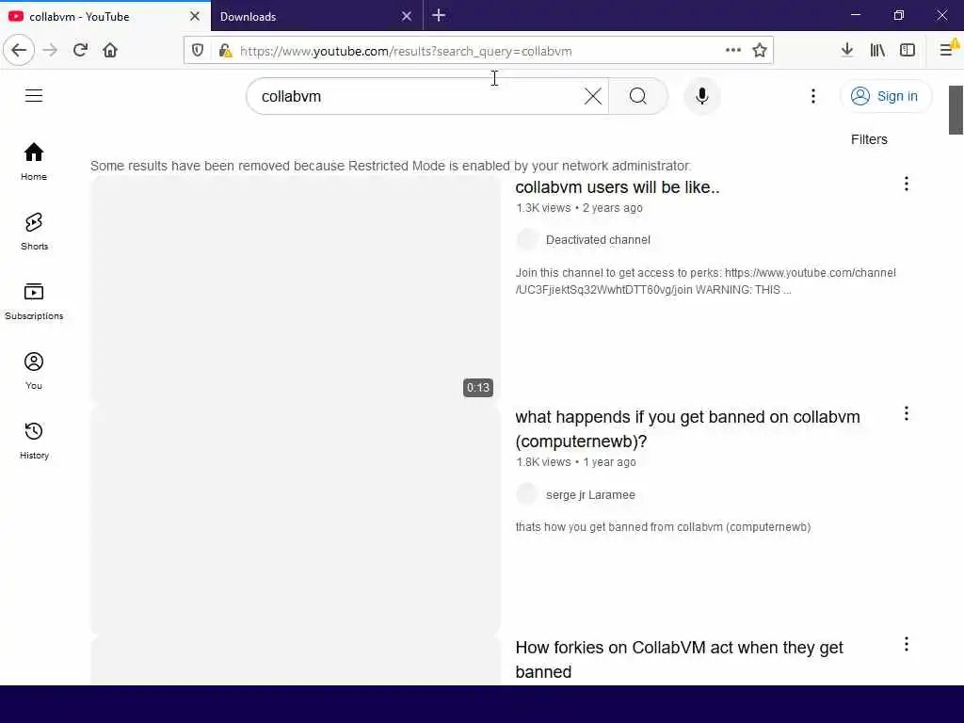The height and width of the screenshot is (723, 964).
Task: Click the address bar URL field
Action: pos(479,51)
